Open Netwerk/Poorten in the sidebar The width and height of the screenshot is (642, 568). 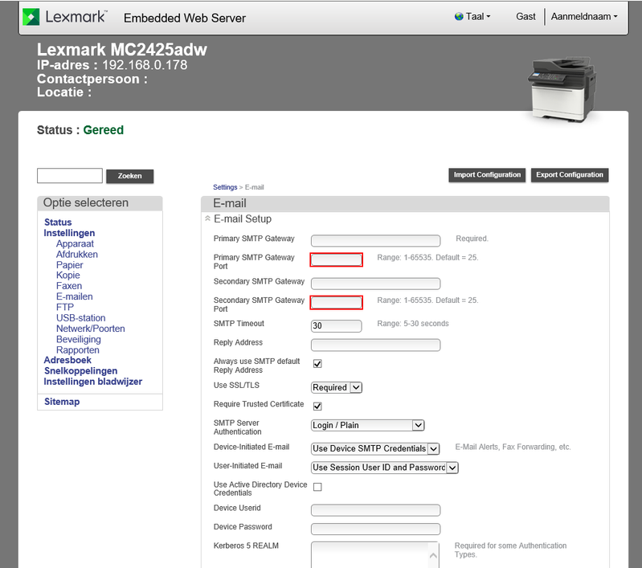[90, 329]
